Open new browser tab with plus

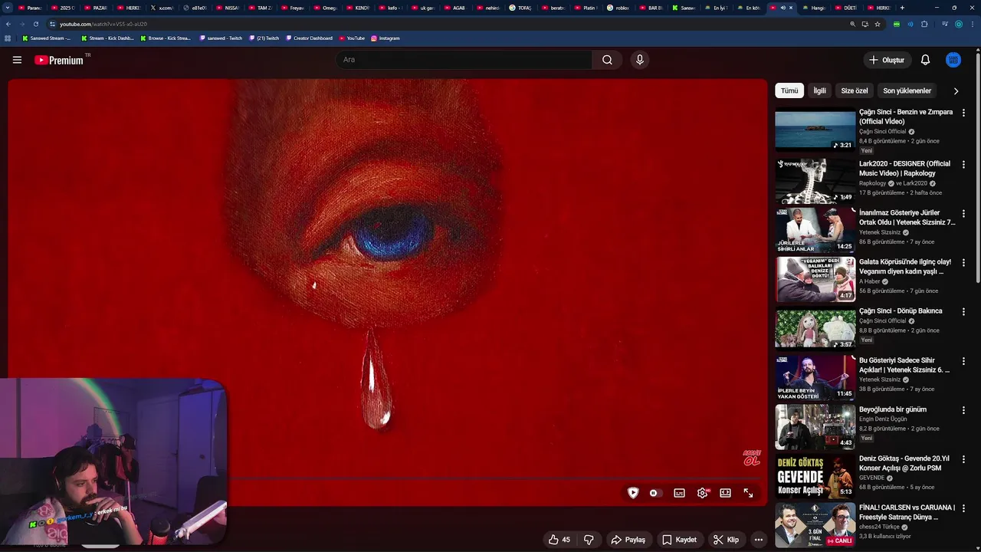point(902,8)
